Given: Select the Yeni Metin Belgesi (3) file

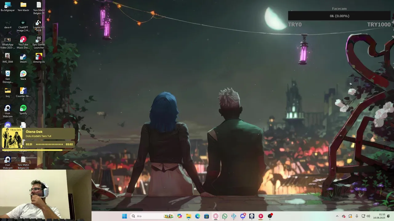Looking at the screenshot, I should pos(23,163).
